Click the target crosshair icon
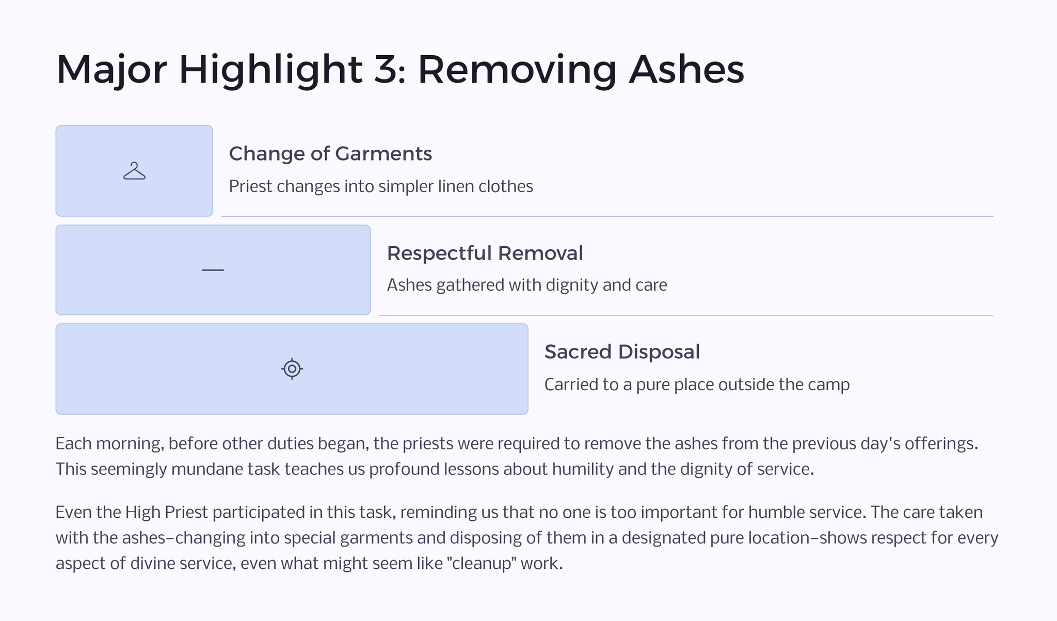This screenshot has height=621, width=1057. (292, 369)
